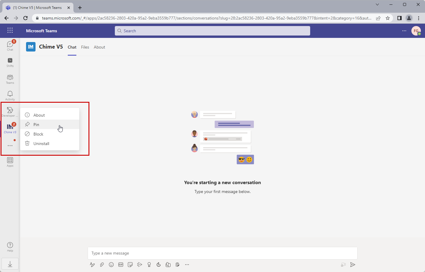Select Pin in the context menu
This screenshot has height=272, width=425.
pyautogui.click(x=50, y=125)
